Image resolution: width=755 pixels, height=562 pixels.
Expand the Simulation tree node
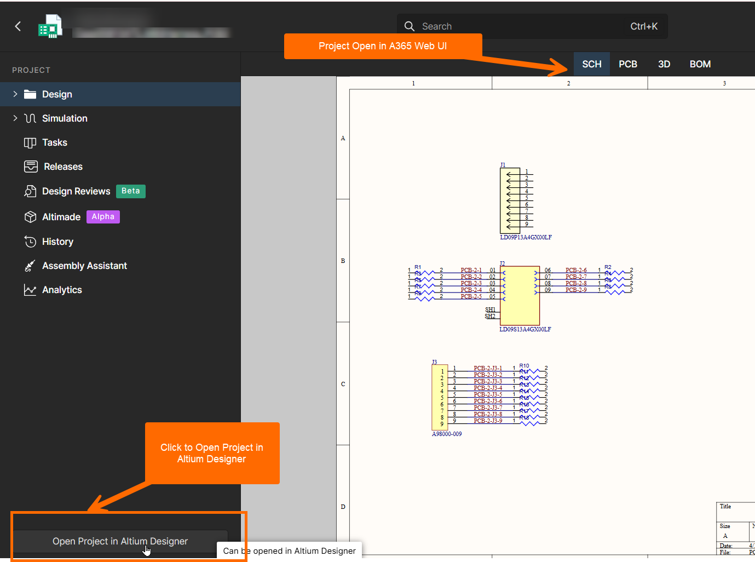15,118
